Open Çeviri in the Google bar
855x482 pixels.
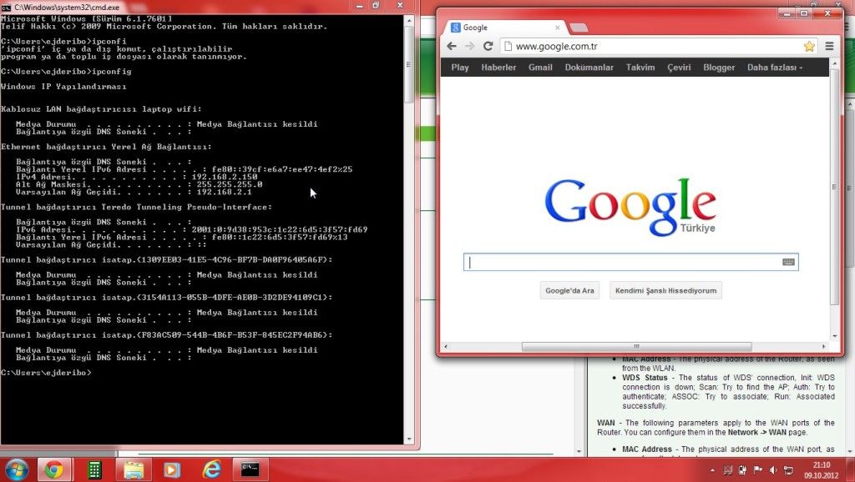(x=679, y=68)
